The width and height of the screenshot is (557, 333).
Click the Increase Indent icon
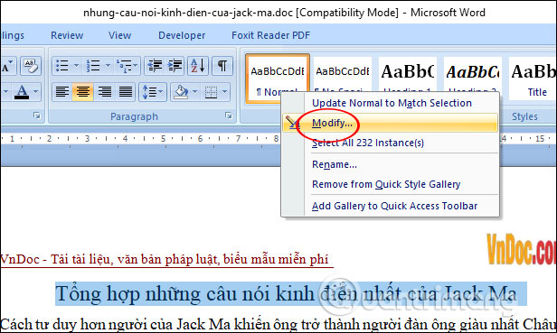click(x=175, y=66)
